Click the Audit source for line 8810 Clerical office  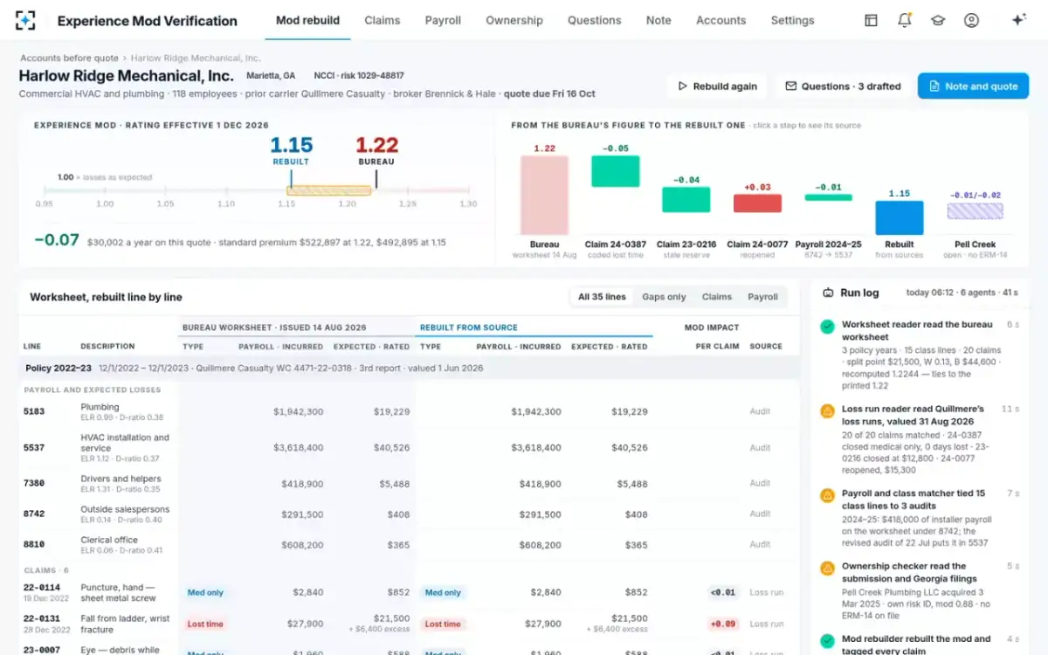[x=760, y=545]
